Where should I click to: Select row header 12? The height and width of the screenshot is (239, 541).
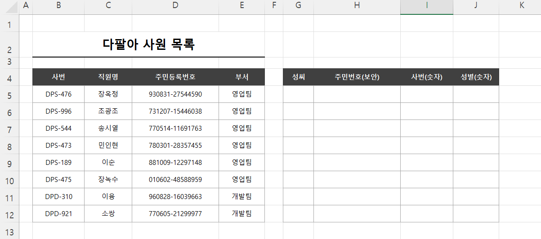[x=9, y=214]
